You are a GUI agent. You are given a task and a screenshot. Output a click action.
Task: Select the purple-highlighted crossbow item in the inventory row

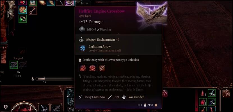pos(69,3)
